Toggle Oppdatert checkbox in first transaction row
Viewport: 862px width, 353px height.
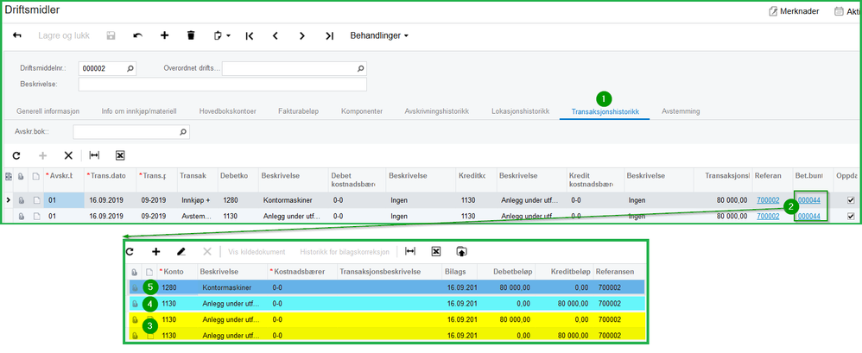851,200
